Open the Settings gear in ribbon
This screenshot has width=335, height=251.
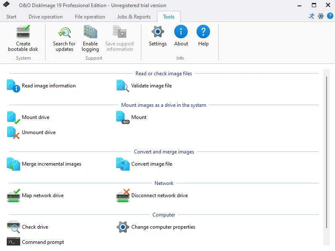pyautogui.click(x=158, y=32)
